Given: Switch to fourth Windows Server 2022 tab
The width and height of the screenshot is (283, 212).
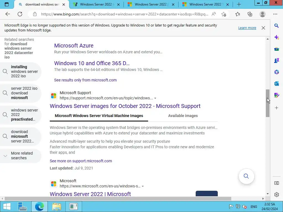Looking at the screenshot, I should (x=206, y=4).
